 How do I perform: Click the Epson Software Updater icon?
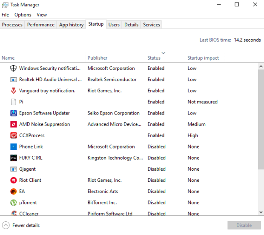click(x=13, y=113)
